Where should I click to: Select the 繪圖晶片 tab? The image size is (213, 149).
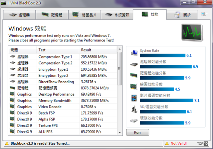pyautogui.click(x=85, y=15)
